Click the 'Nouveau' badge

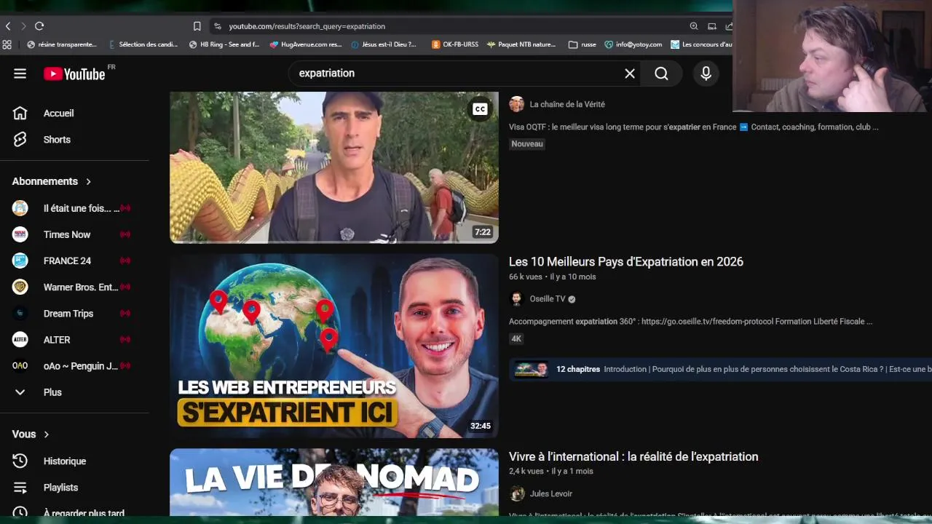tap(527, 144)
